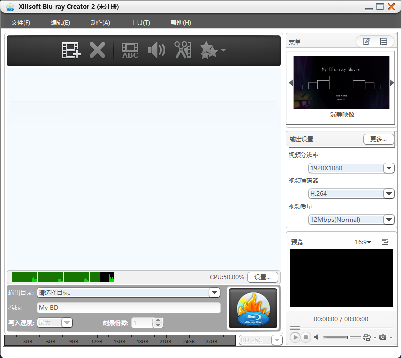
Task: Expand the 1920X1080 resolution dropdown
Action: pyautogui.click(x=389, y=168)
